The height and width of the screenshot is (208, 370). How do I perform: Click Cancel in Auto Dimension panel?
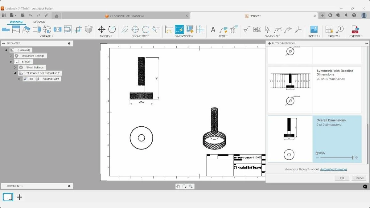[x=359, y=178]
